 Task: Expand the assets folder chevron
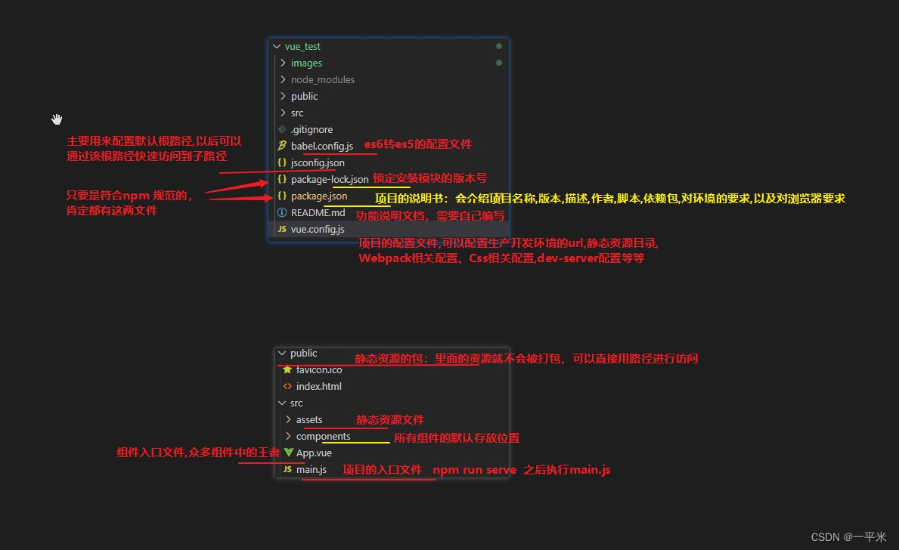[x=288, y=420]
